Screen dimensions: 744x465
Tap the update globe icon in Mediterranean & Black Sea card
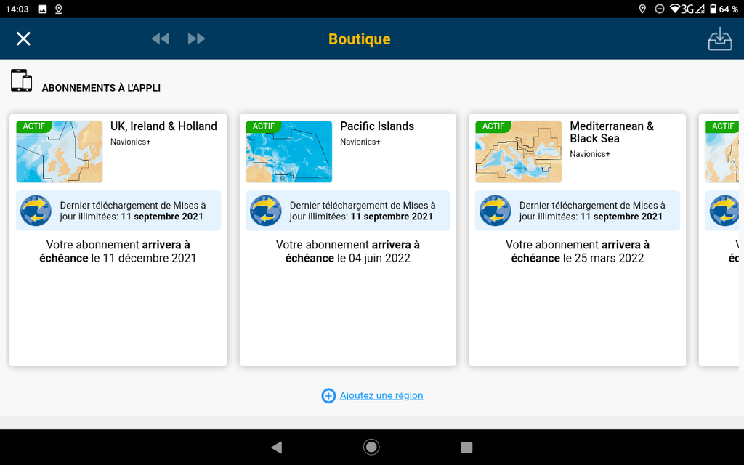tap(495, 211)
